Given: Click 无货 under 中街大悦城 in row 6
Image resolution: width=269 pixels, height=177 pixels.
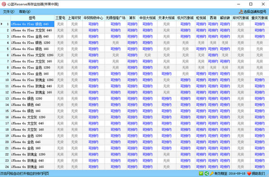Looking at the screenshot, I should pyautogui.click(x=148, y=55).
